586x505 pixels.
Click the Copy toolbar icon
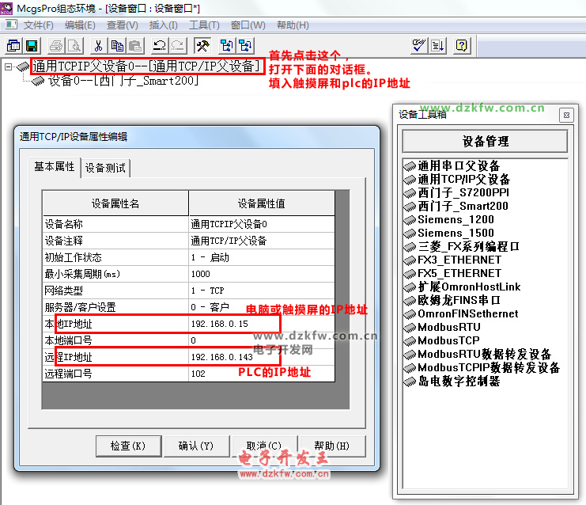coord(117,46)
